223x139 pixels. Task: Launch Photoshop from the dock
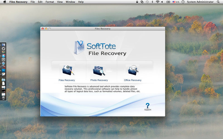[3, 70]
